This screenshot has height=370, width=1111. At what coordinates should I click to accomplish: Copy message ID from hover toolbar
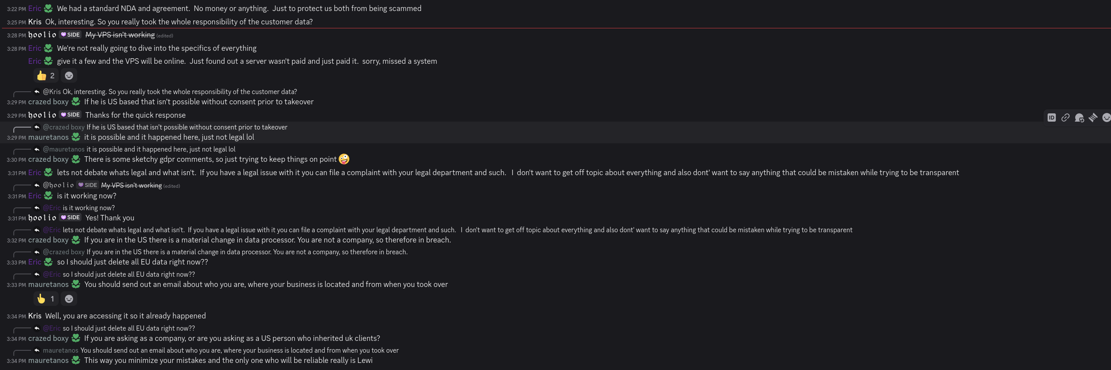(1052, 118)
